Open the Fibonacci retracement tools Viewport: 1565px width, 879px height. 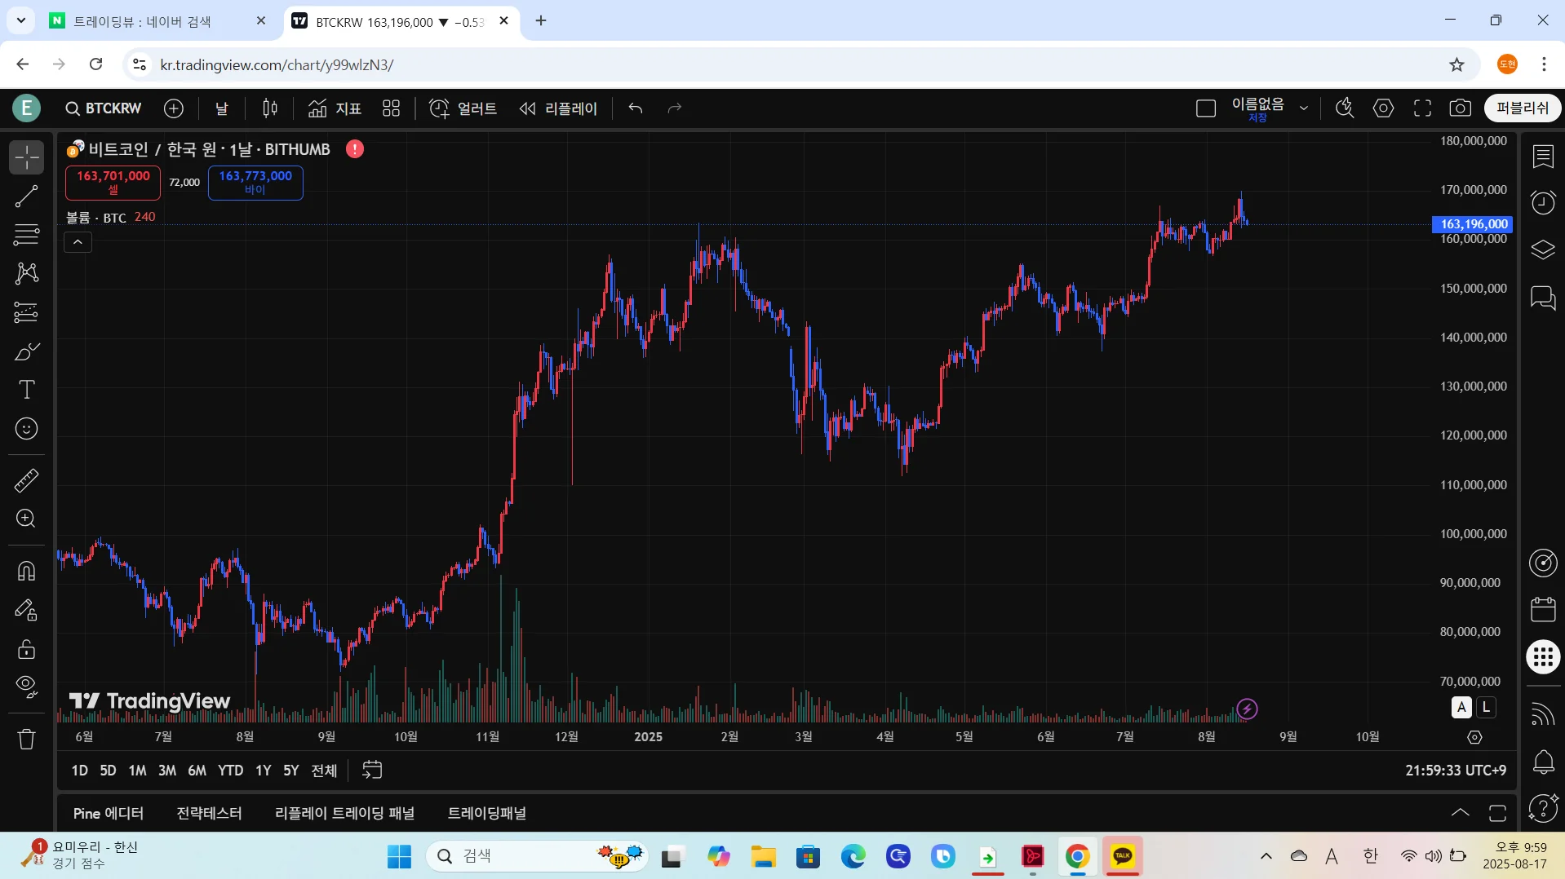click(26, 235)
